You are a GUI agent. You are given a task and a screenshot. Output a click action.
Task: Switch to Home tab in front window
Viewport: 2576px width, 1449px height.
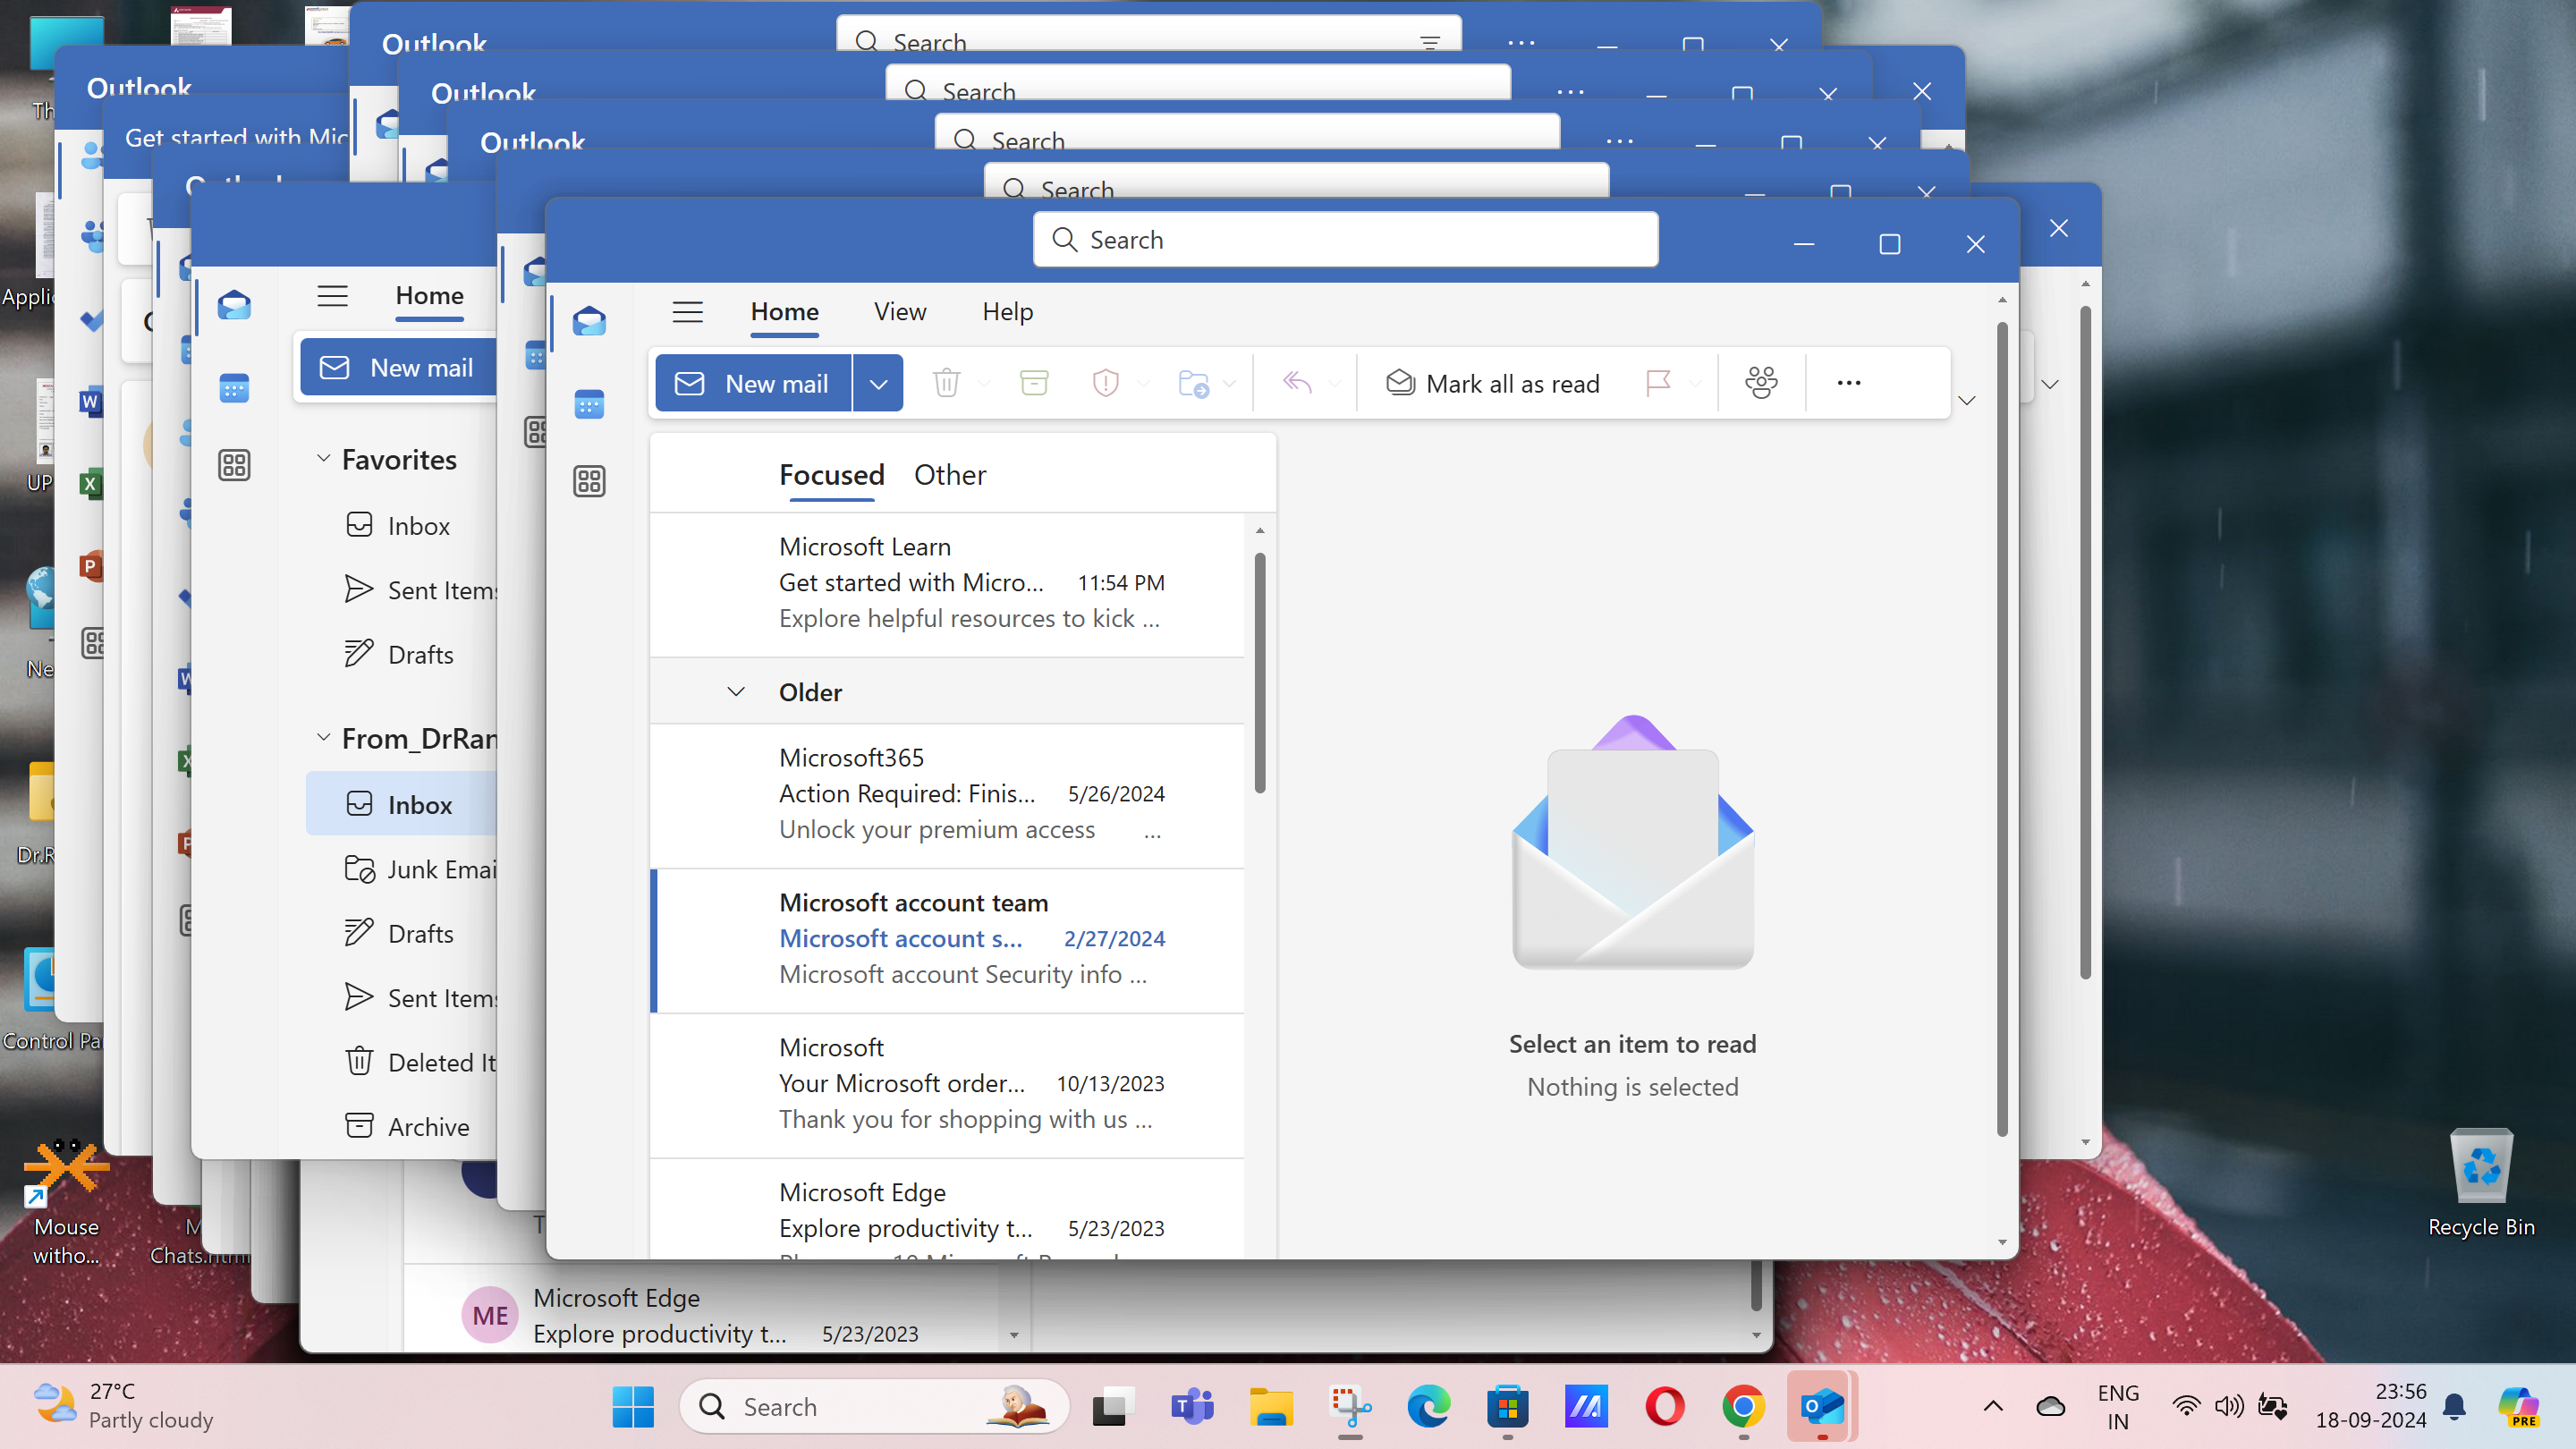click(785, 312)
